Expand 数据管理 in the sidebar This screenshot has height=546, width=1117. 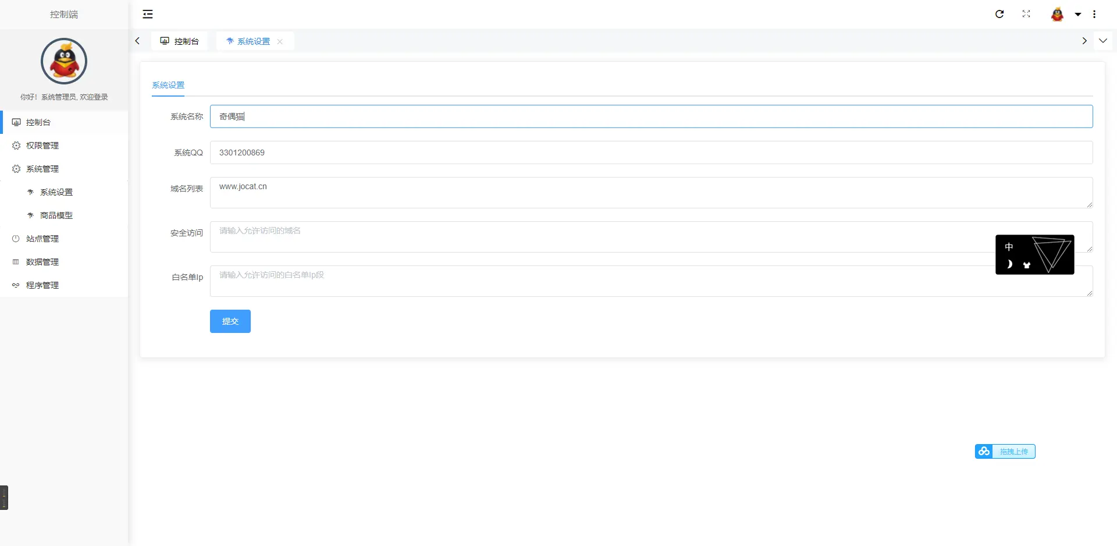point(64,262)
